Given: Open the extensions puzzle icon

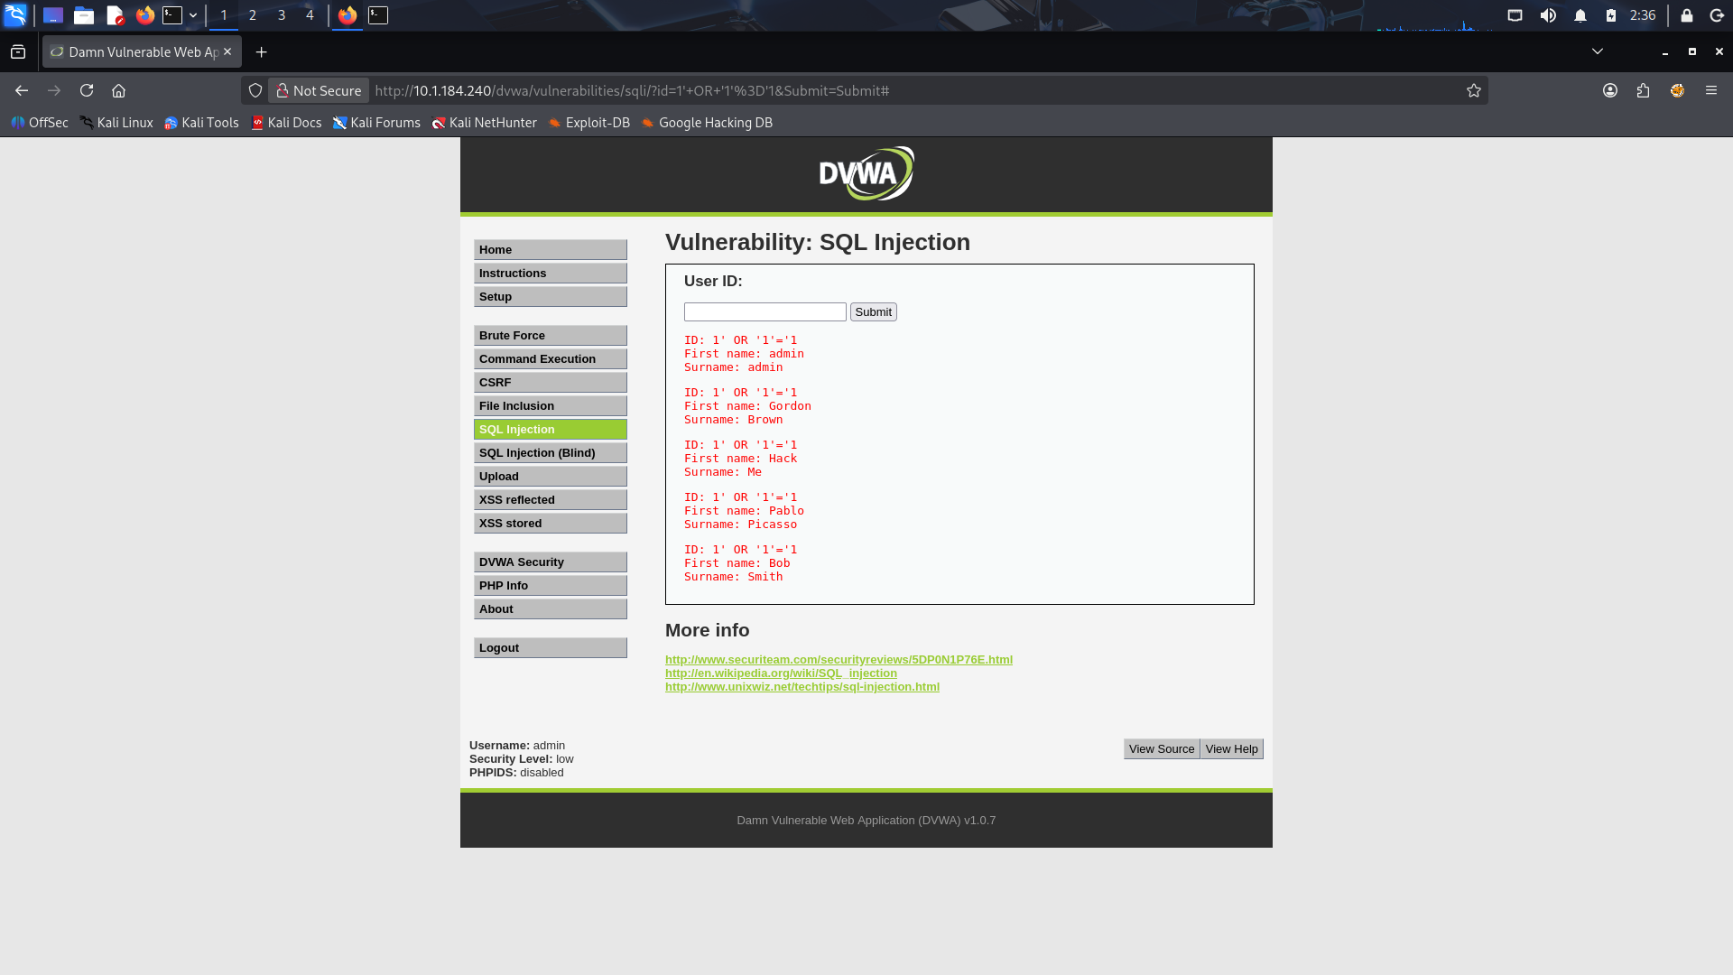Looking at the screenshot, I should [x=1643, y=90].
